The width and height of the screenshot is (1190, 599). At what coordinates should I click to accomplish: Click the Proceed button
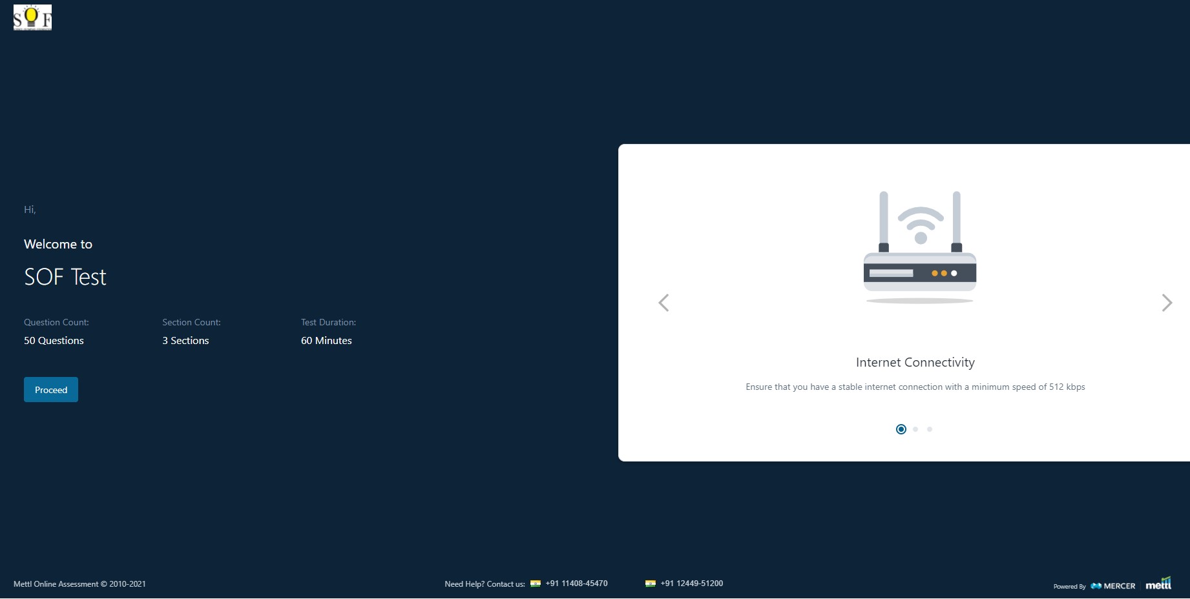(51, 390)
